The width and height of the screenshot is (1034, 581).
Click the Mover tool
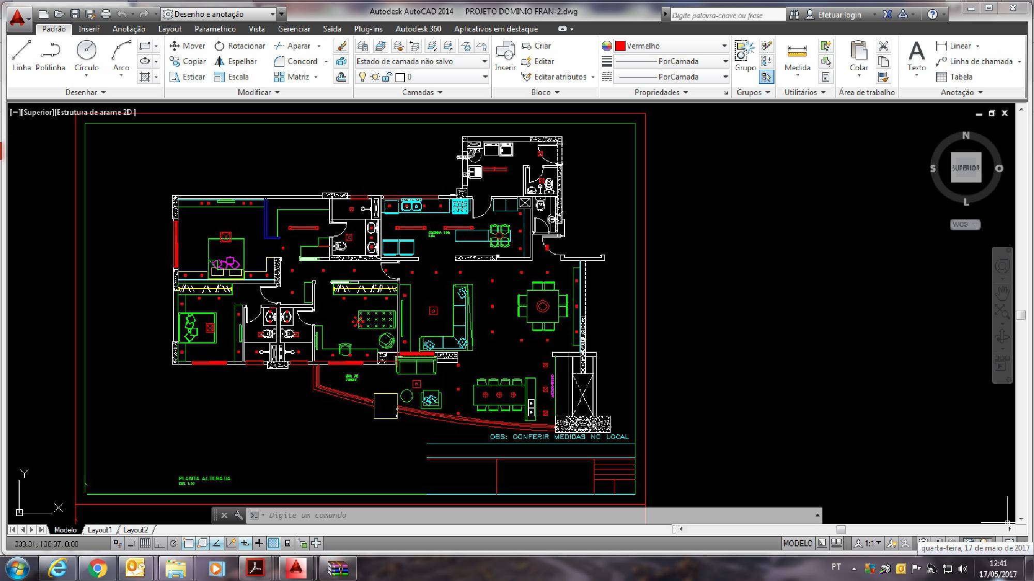point(187,46)
